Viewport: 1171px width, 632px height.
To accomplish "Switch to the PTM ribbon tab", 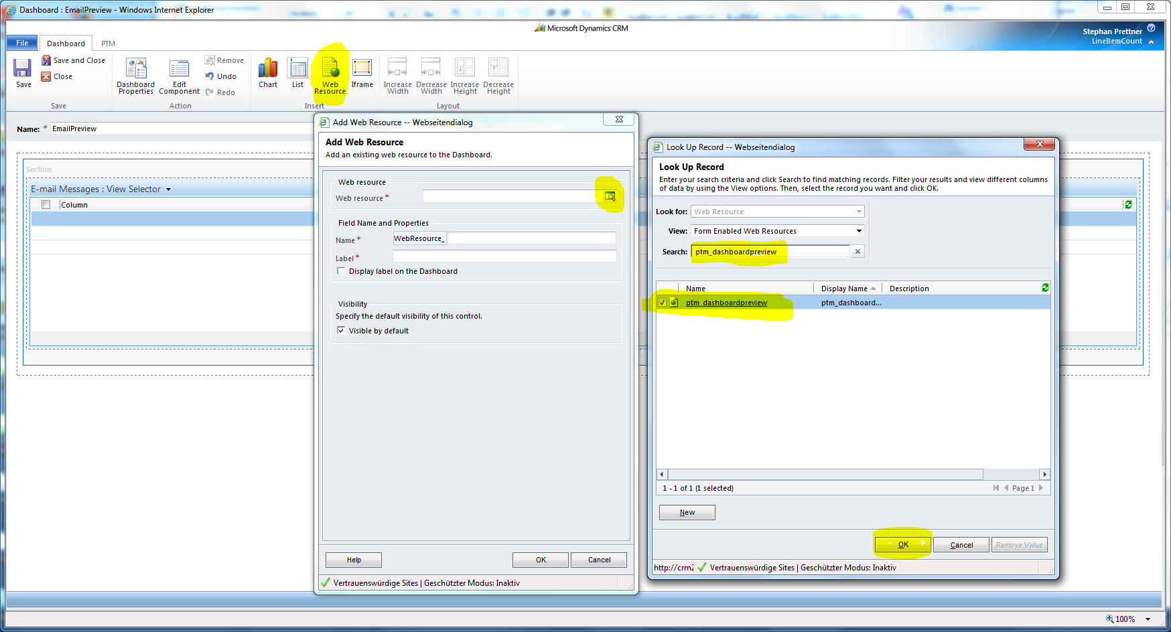I will tap(108, 43).
